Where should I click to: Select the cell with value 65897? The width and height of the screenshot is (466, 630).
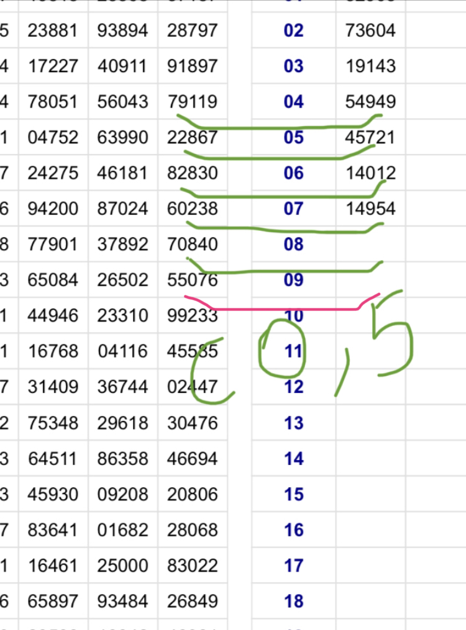[x=53, y=601]
